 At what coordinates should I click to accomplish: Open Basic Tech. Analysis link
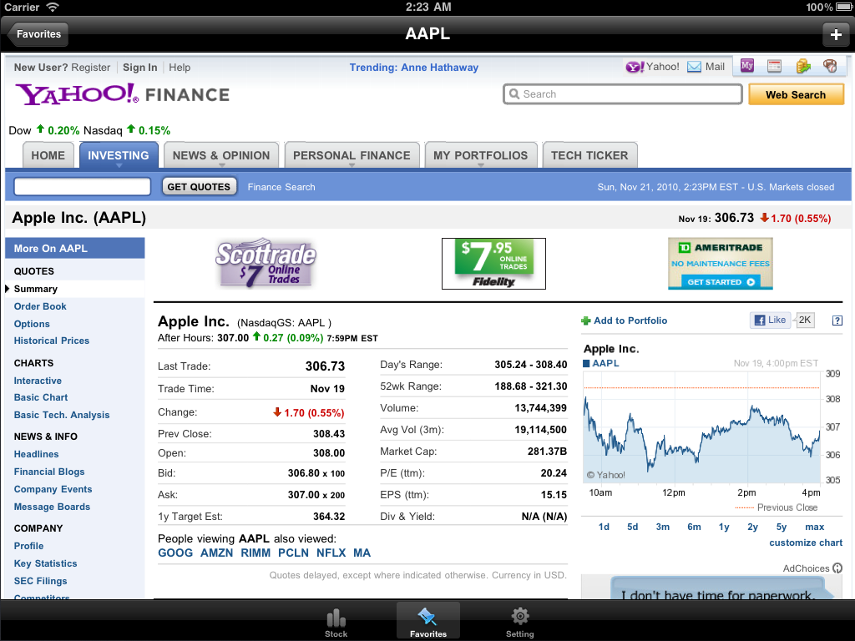tap(62, 415)
